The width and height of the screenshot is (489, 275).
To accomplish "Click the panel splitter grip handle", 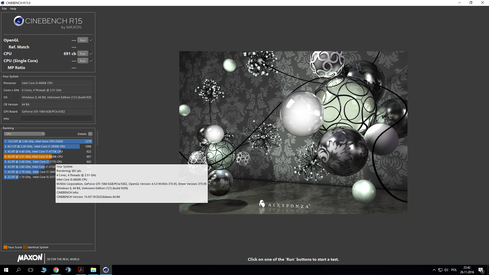I will click(97, 138).
